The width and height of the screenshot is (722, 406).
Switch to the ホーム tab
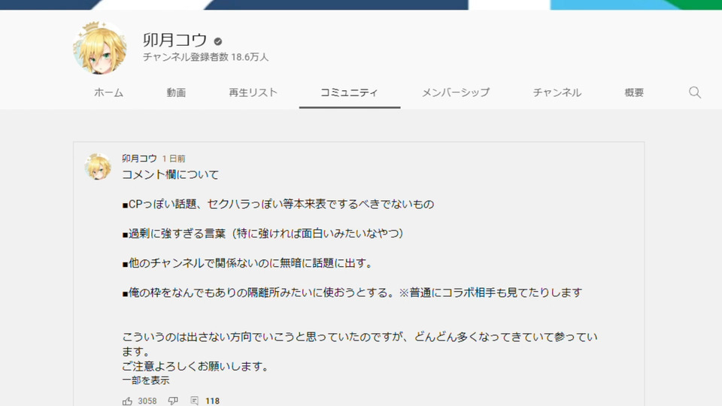coord(108,92)
